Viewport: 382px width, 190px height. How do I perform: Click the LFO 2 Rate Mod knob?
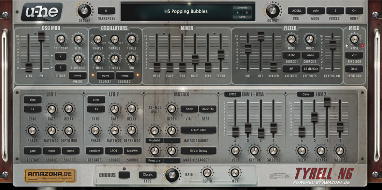coord(114,130)
